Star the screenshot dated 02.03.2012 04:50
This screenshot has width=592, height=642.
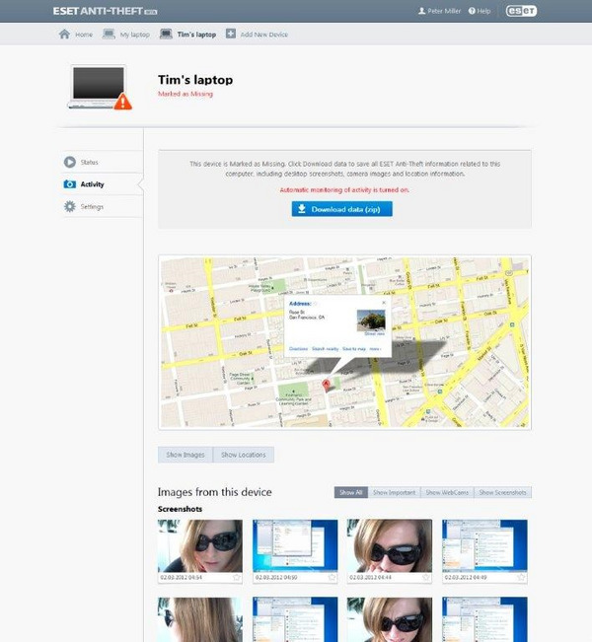point(332,577)
